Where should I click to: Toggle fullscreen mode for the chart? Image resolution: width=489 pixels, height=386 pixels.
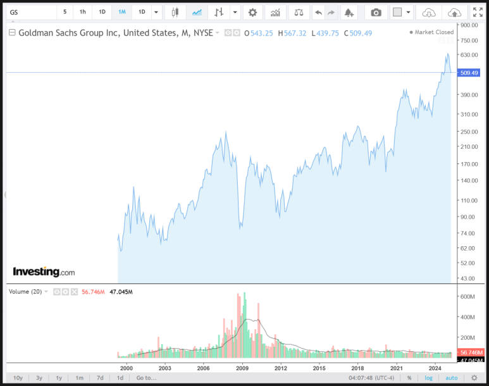pos(478,13)
